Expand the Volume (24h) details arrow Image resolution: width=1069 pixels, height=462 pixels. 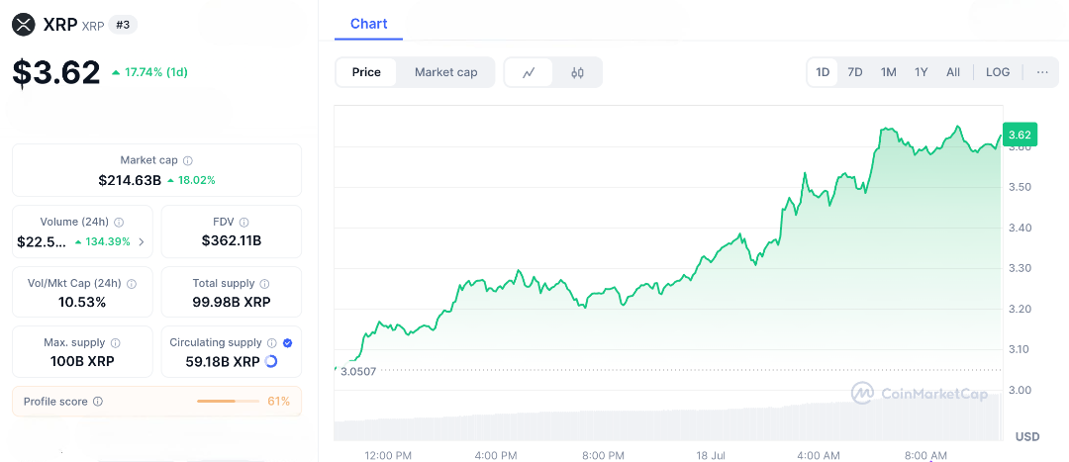[x=141, y=241]
